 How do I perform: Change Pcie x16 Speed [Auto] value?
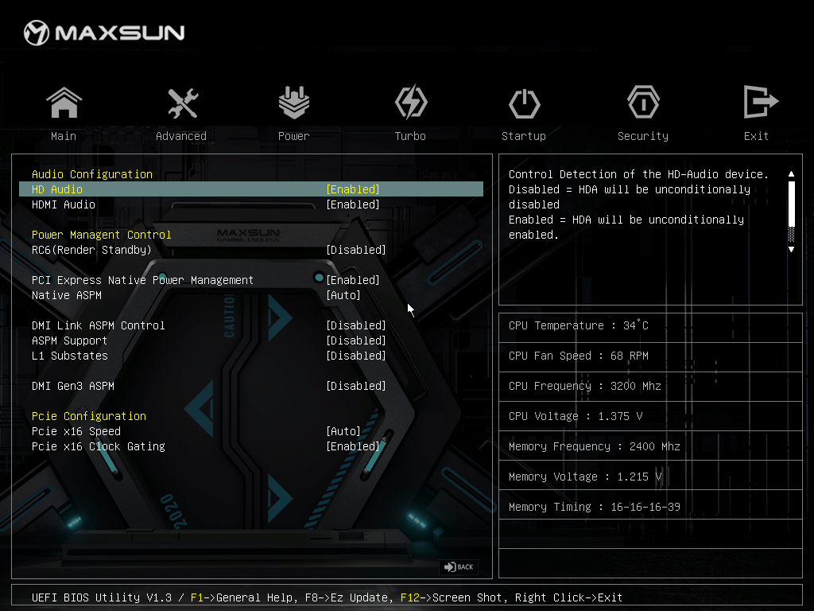[343, 431]
